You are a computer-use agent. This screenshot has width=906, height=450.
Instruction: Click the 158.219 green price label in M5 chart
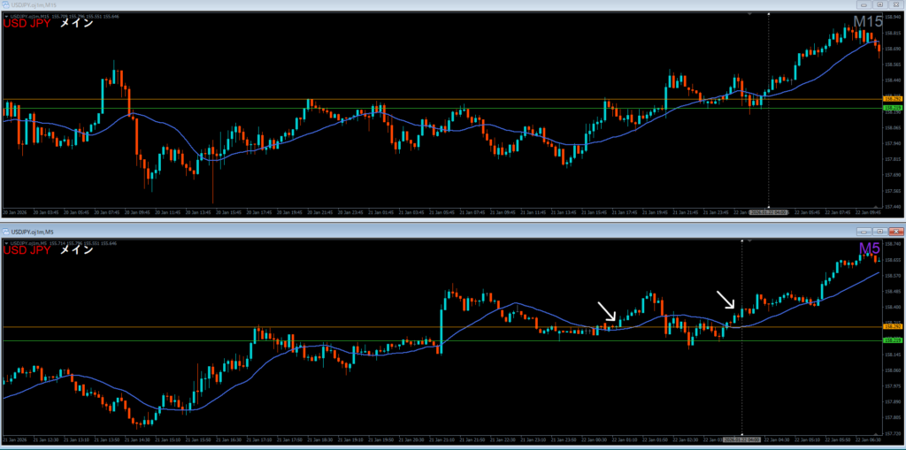pyautogui.click(x=893, y=340)
